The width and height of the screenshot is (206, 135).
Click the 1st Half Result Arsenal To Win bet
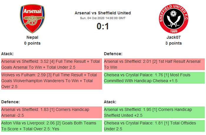pos(154,64)
